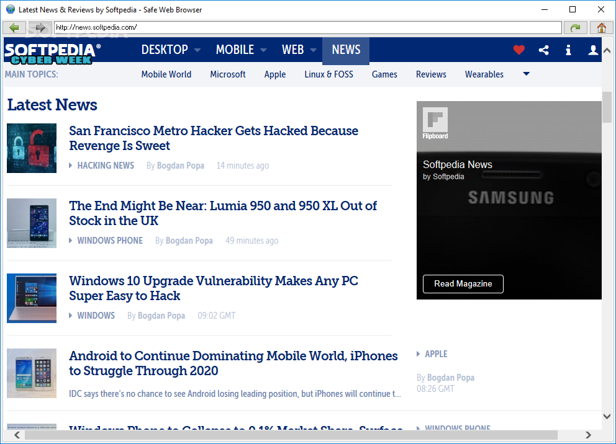The width and height of the screenshot is (616, 444).
Task: Click the globe icon in the title bar
Action: tap(10, 9)
